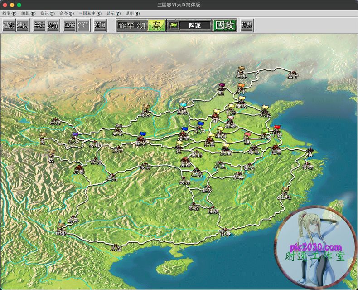This screenshot has width=358, height=290.
Task: Select the 羌 tribe icon
Action: [43, 138]
